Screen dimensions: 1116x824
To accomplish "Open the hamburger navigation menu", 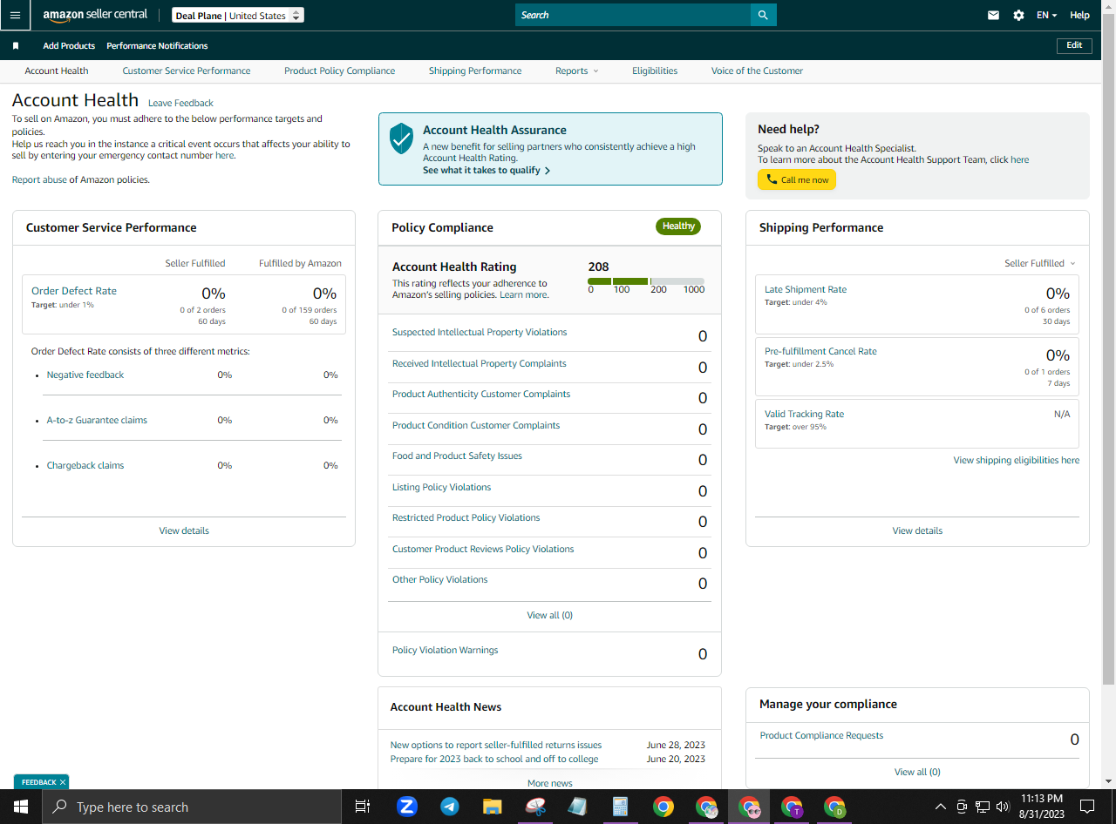I will (15, 15).
